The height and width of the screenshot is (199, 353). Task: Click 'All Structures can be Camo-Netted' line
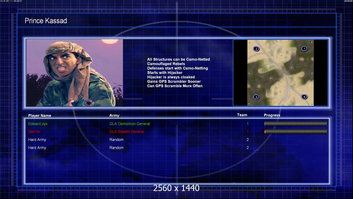178,59
